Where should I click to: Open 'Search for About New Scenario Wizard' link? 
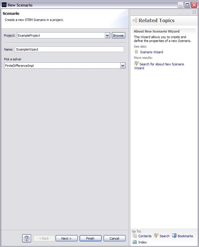point(159,66)
